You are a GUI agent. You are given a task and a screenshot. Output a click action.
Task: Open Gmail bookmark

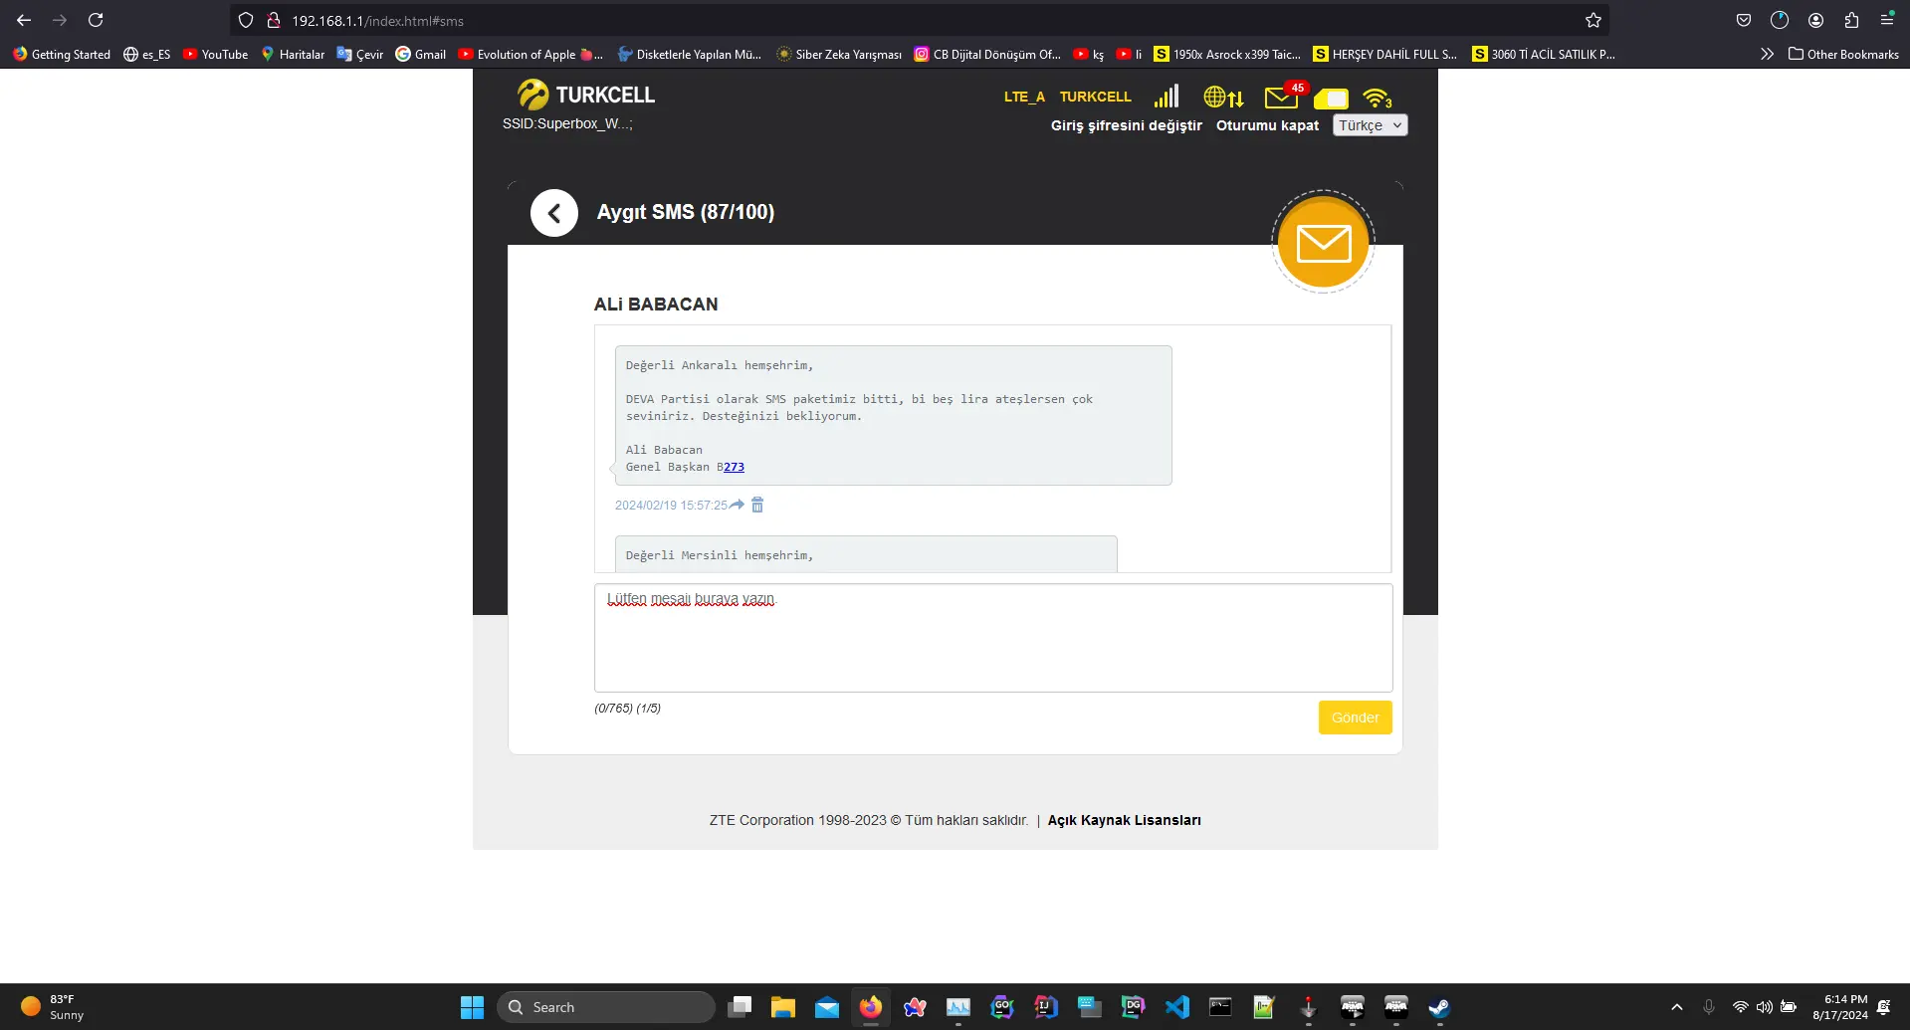tap(420, 54)
